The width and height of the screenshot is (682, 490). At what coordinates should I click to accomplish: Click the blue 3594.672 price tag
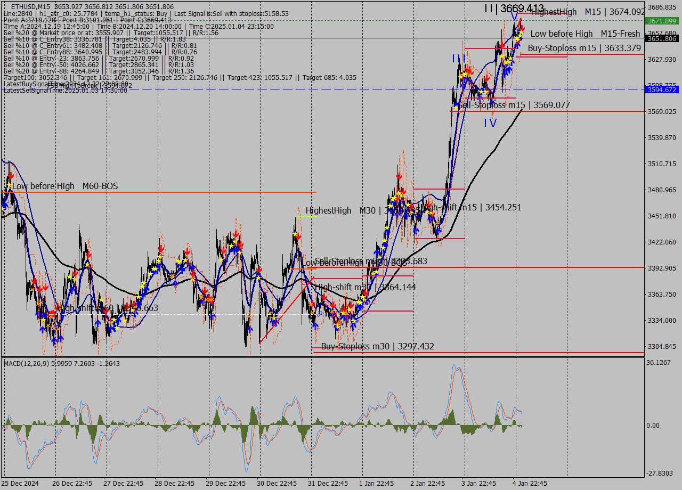click(x=661, y=89)
